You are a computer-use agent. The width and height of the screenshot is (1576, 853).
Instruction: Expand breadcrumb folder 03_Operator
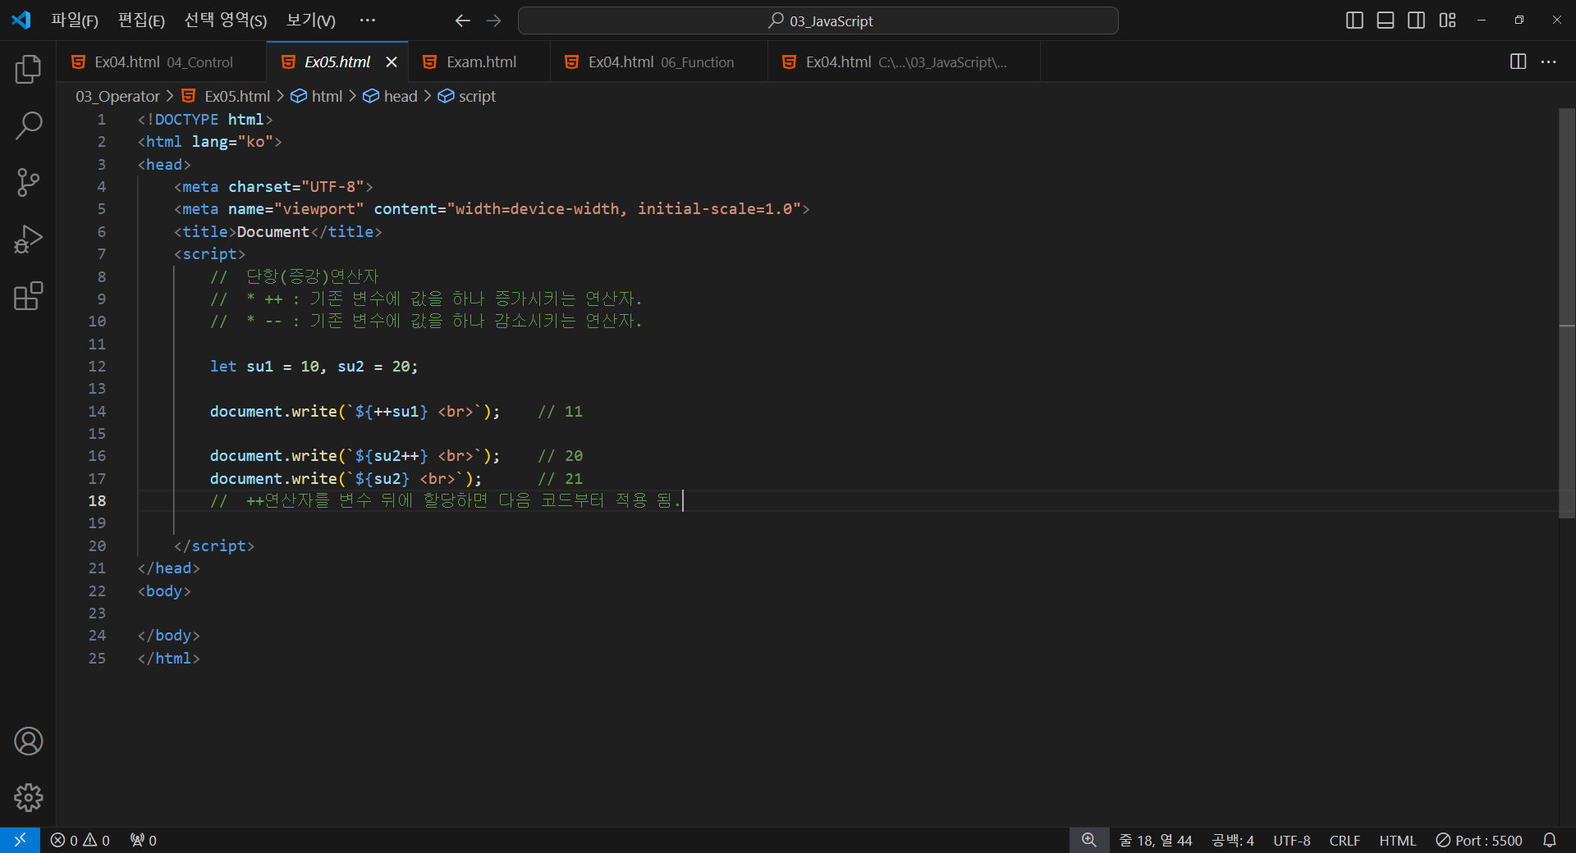117,96
